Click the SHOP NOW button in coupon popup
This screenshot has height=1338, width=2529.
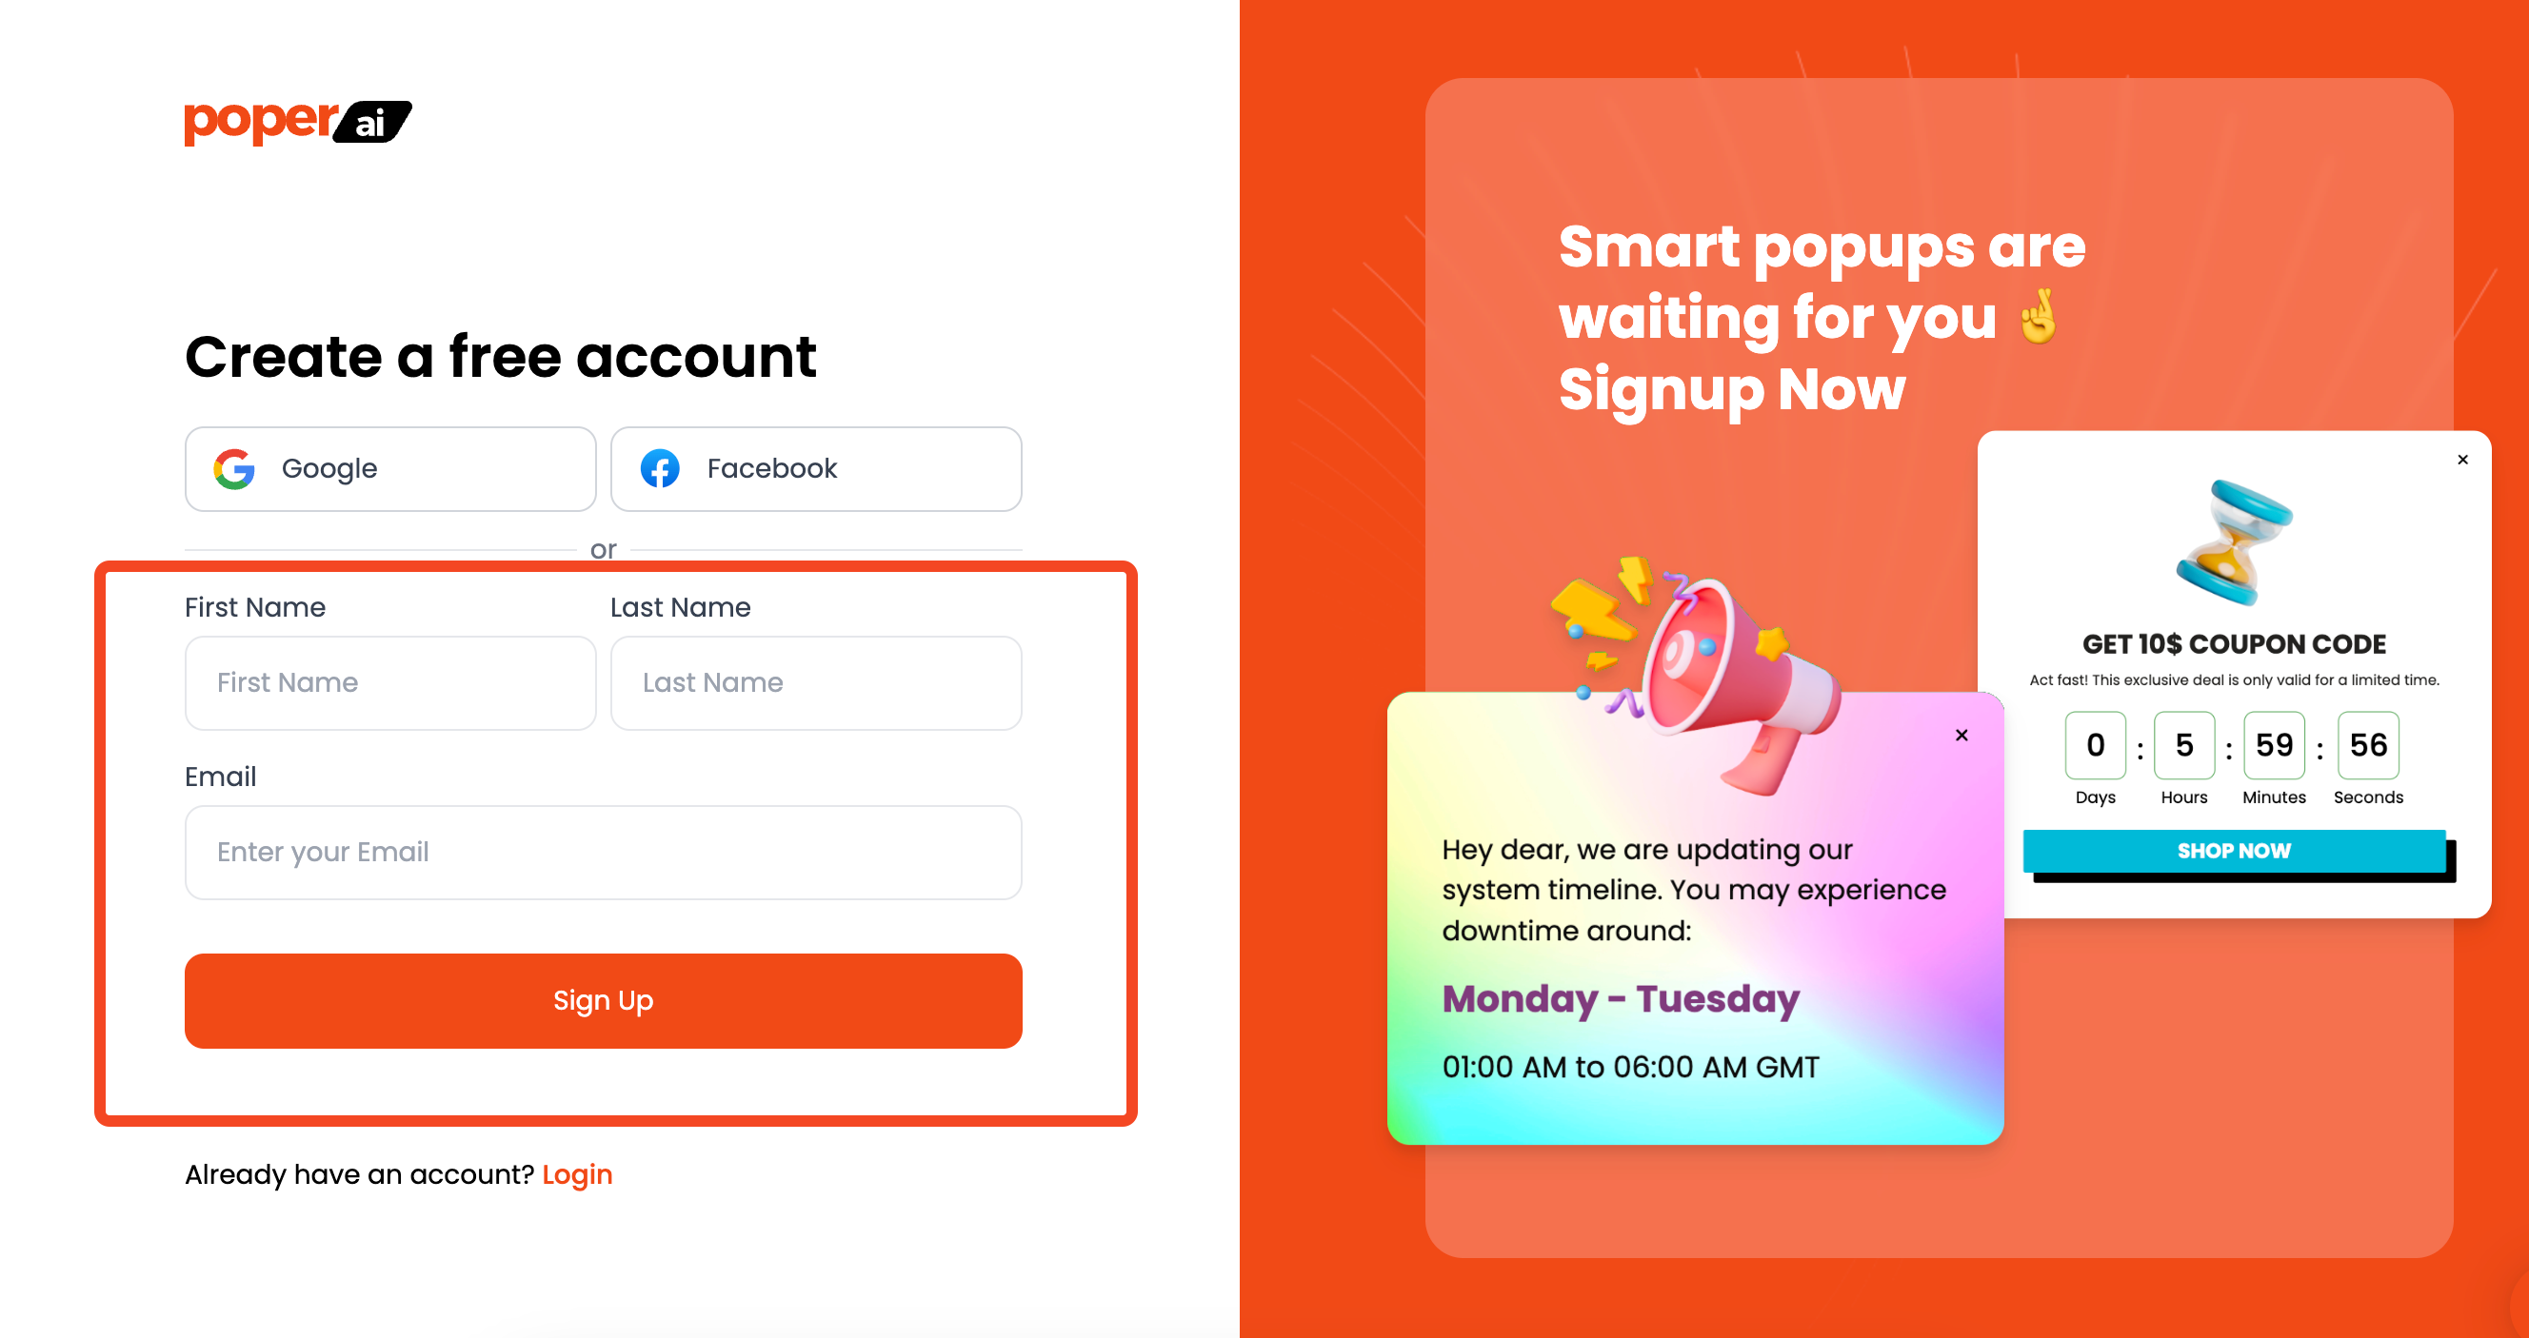click(x=2233, y=852)
